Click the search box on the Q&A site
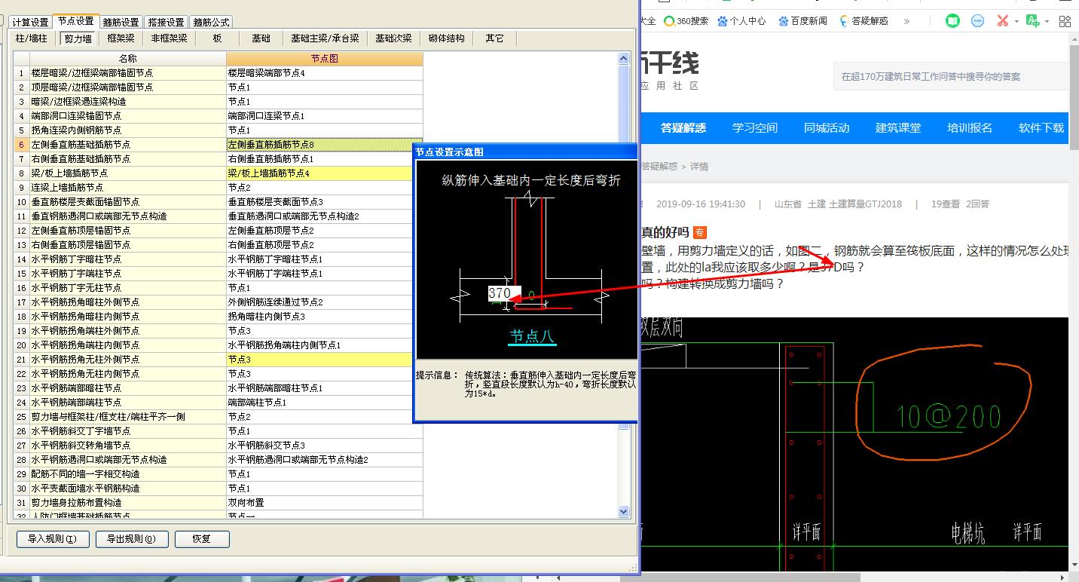Image resolution: width=1079 pixels, height=582 pixels. [x=951, y=76]
